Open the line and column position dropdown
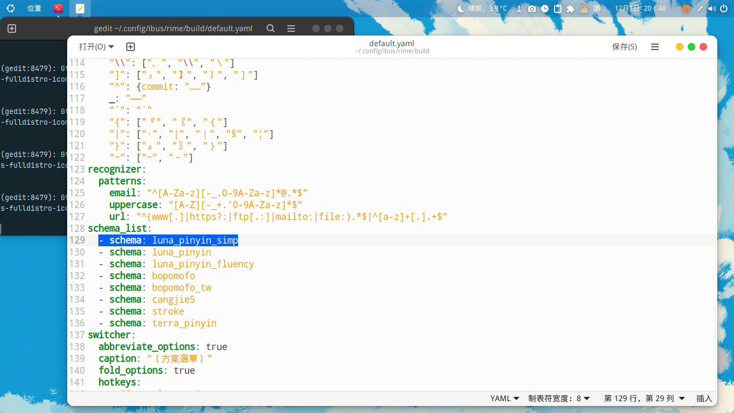Image resolution: width=734 pixels, height=413 pixels. click(645, 398)
